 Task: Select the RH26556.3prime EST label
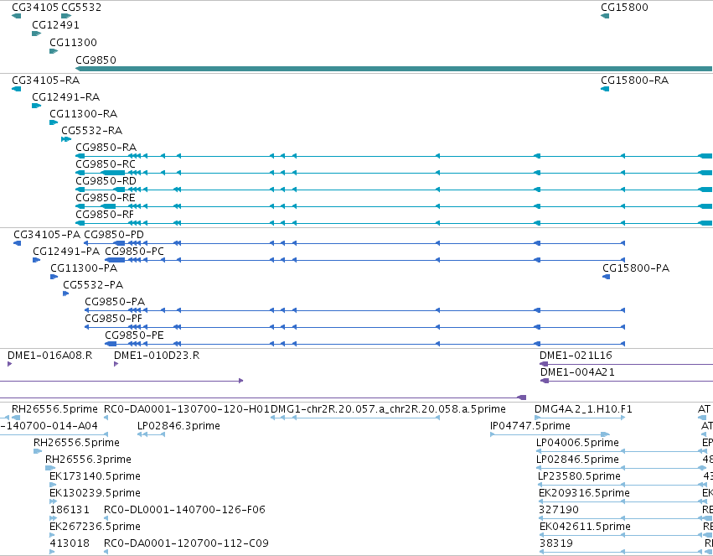(88, 460)
